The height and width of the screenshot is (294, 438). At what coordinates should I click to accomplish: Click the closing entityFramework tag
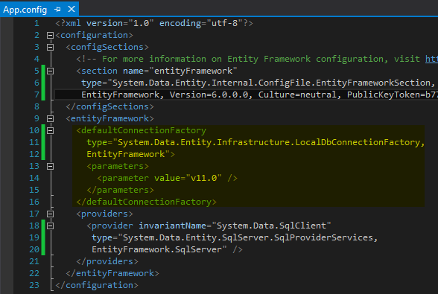tap(112, 273)
